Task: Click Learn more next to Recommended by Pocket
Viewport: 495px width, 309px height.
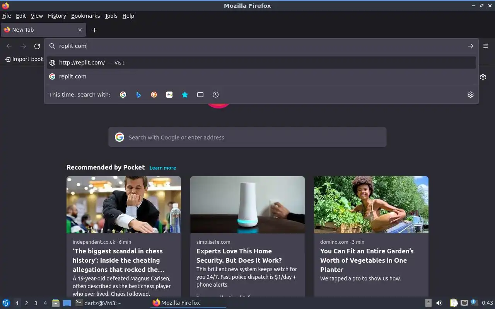Action: click(163, 168)
